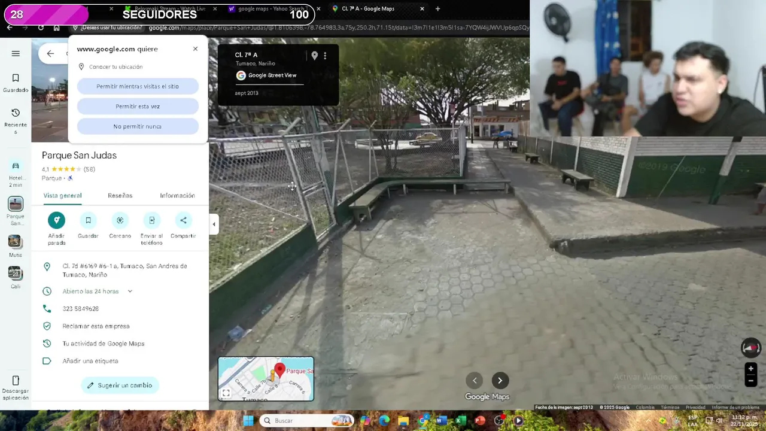
Task: Switch to the Información tab
Action: tap(177, 196)
